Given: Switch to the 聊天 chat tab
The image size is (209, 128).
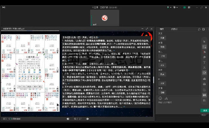Looking at the screenshot, I should (162, 29).
